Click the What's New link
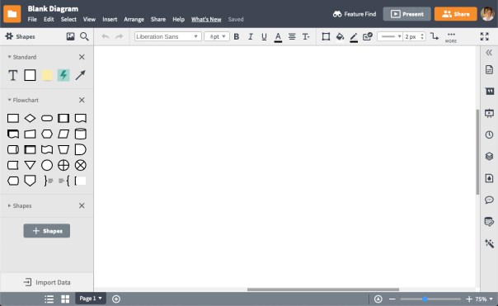This screenshot has height=306, width=498. point(206,20)
